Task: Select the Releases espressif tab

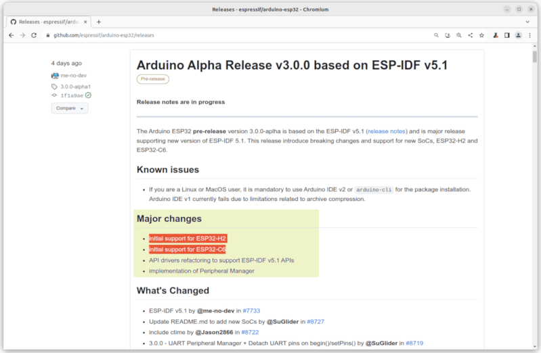Action: pyautogui.click(x=48, y=22)
